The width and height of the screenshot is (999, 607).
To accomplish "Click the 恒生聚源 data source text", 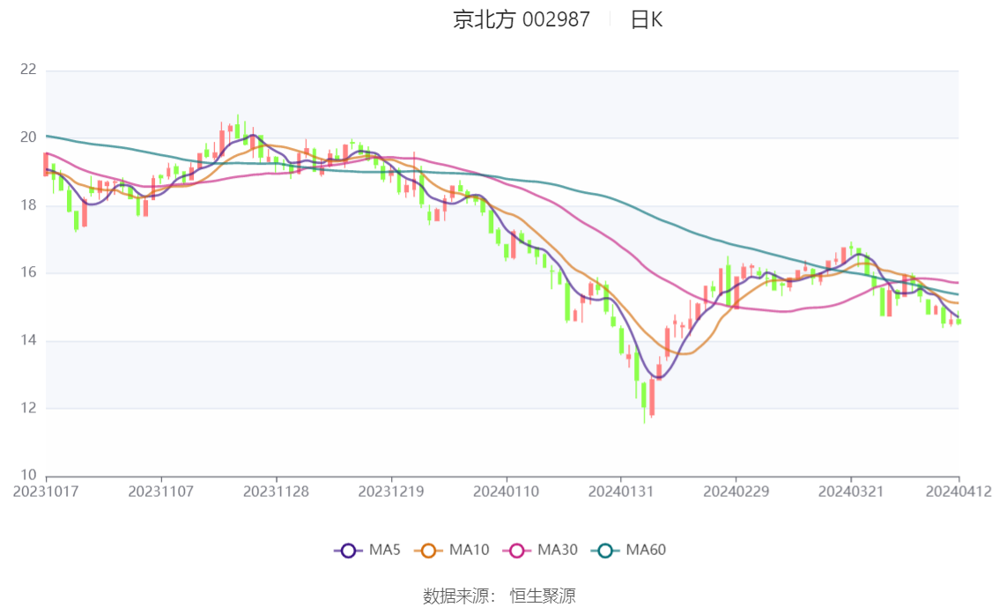I will [543, 596].
